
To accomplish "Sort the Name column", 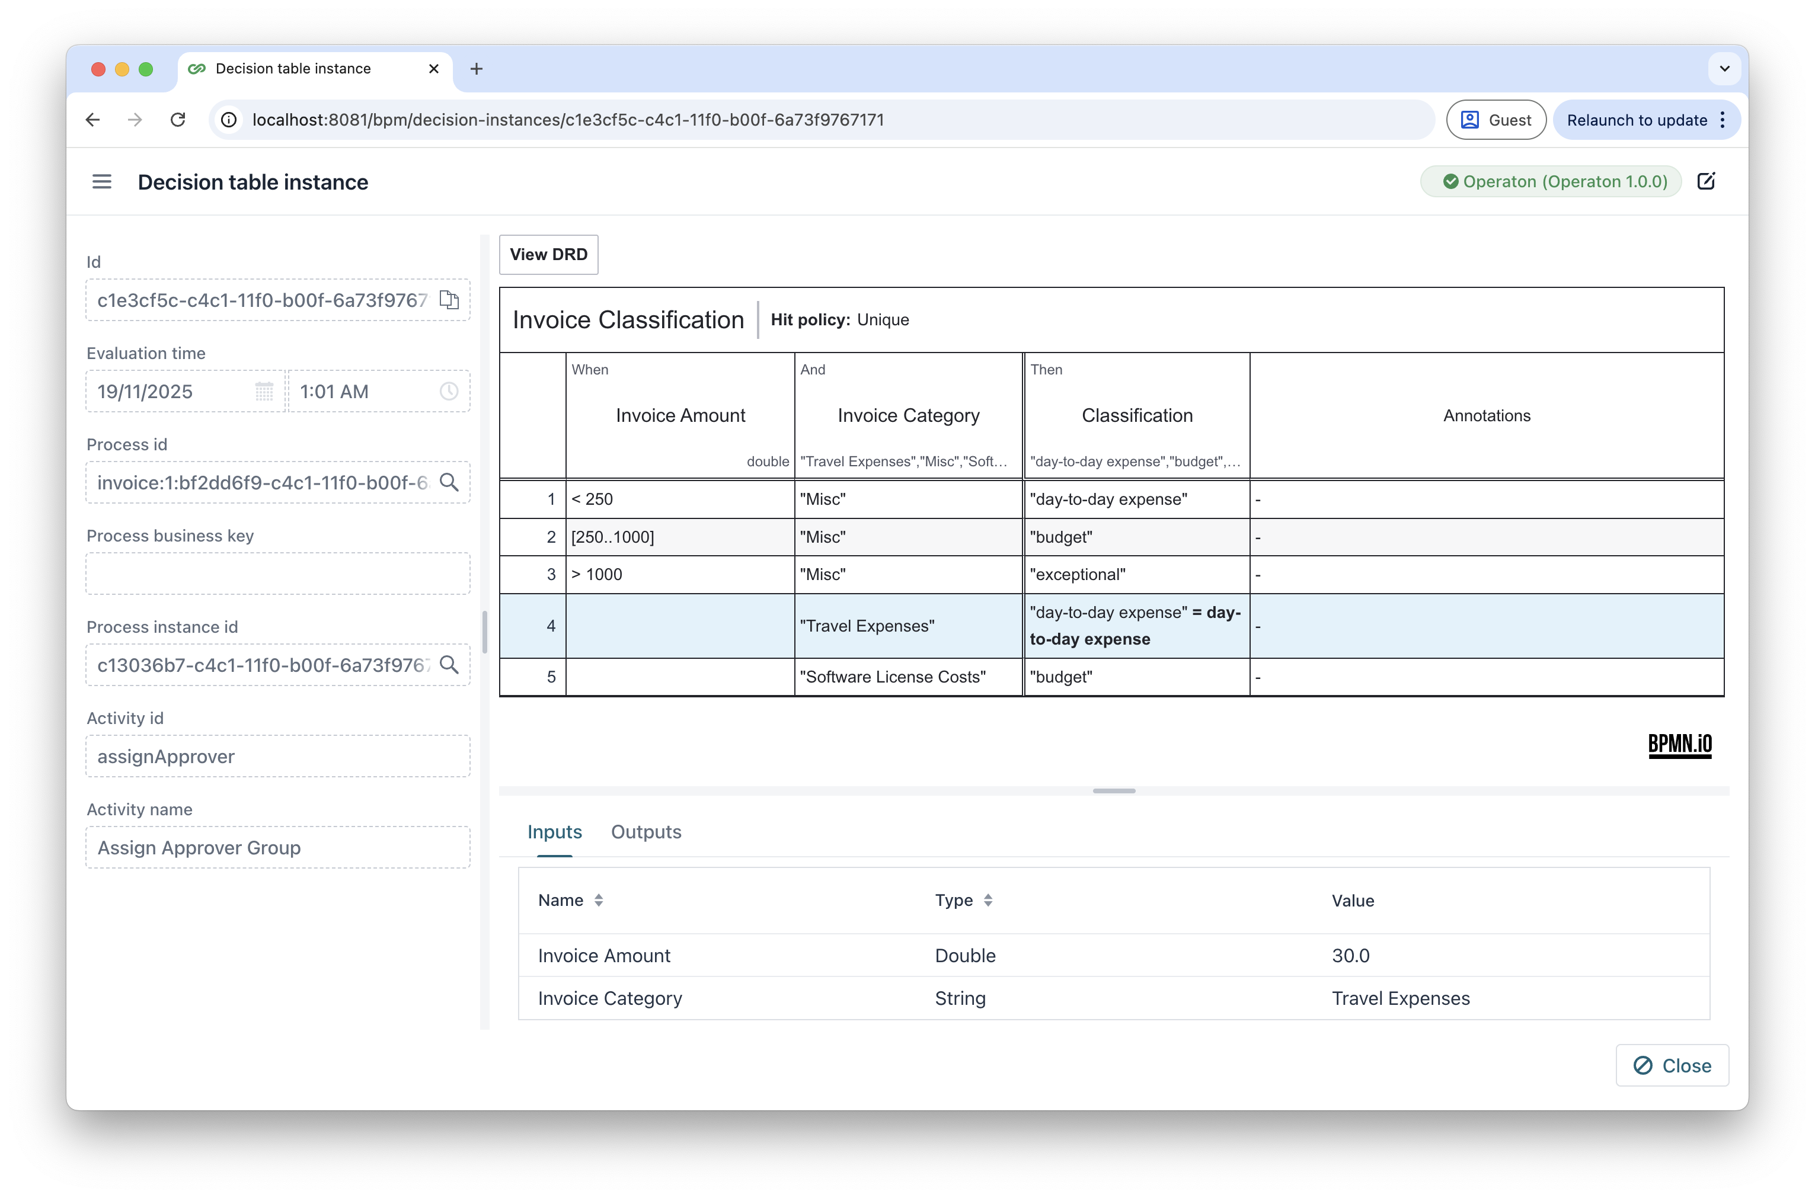I will tap(599, 900).
